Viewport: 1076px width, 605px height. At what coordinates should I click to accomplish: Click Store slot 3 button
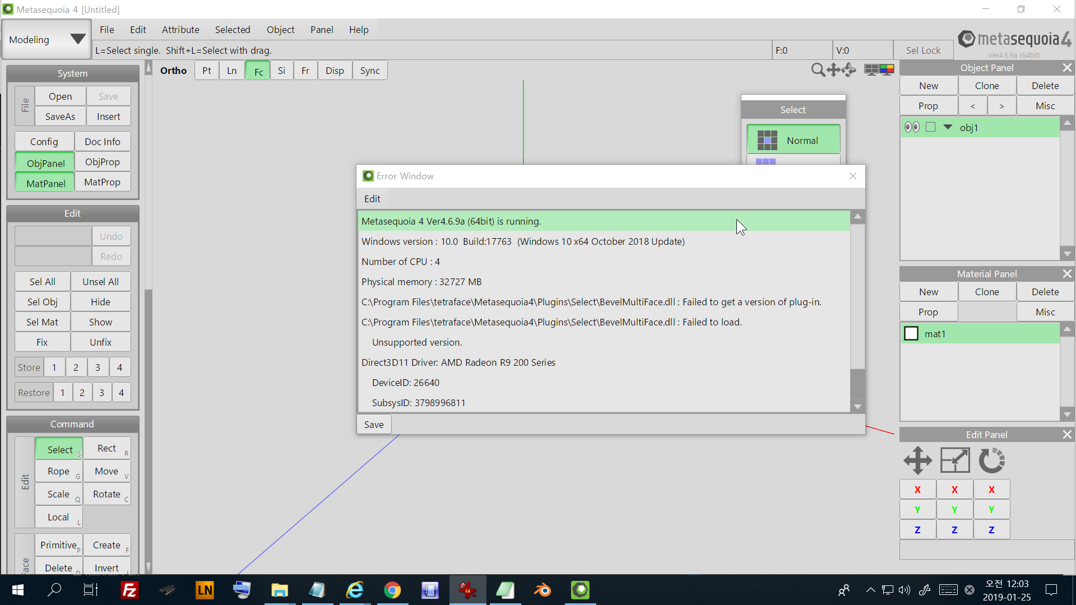point(98,367)
